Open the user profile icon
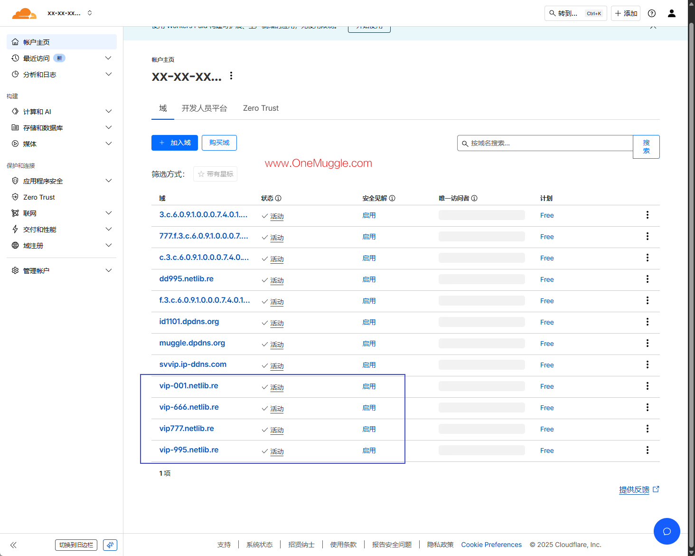 (672, 13)
